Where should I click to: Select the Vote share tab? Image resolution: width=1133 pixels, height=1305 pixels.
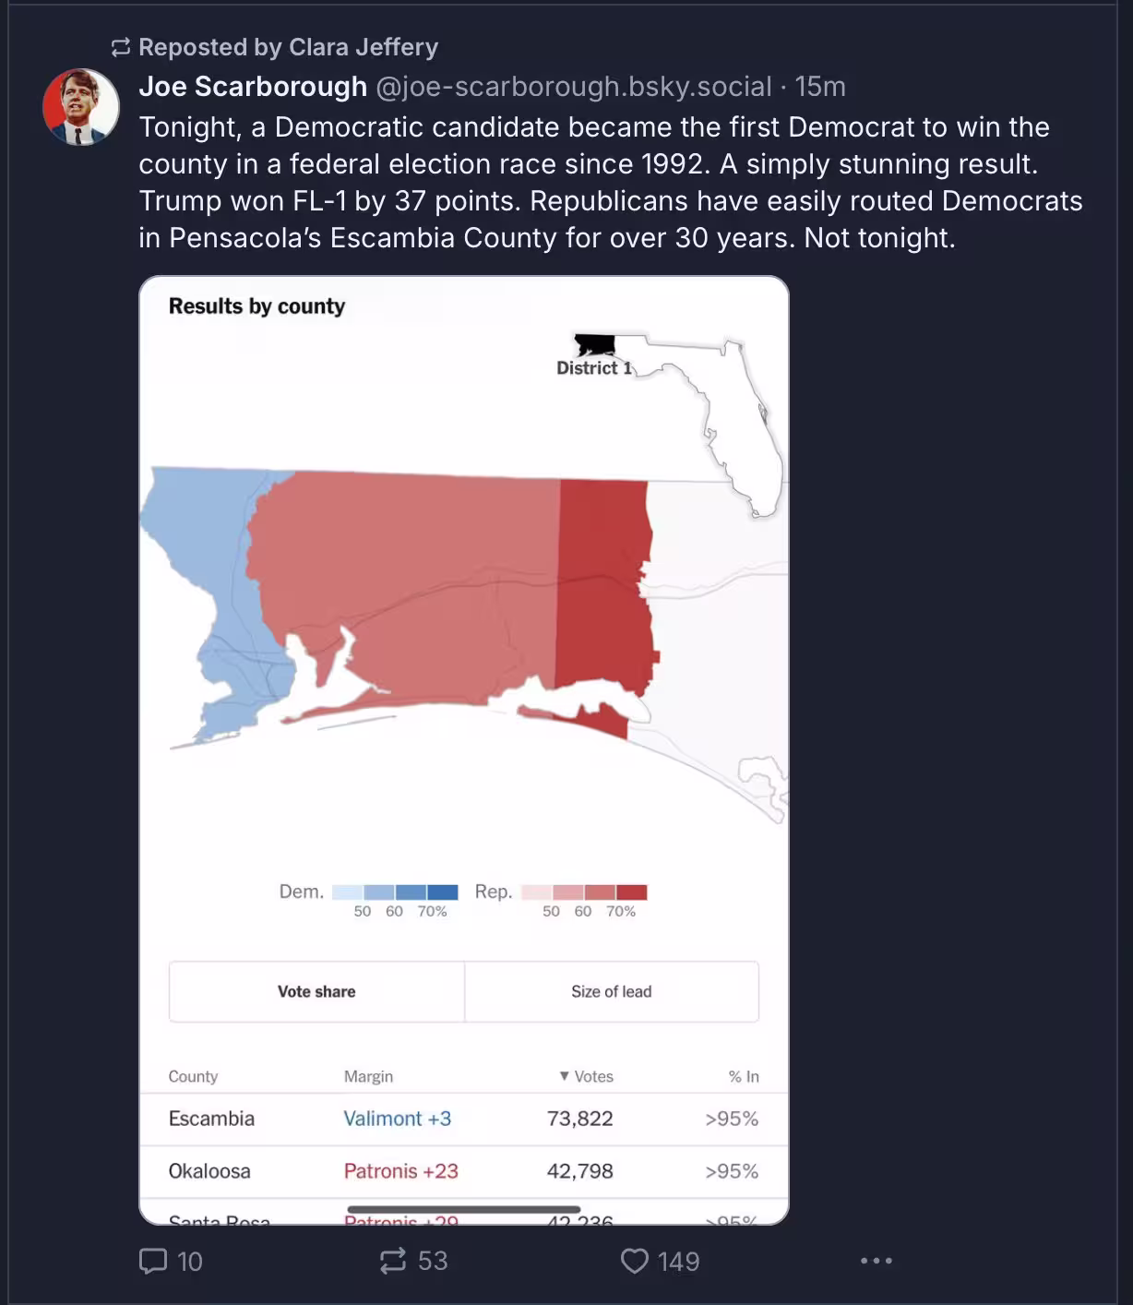[x=316, y=991]
